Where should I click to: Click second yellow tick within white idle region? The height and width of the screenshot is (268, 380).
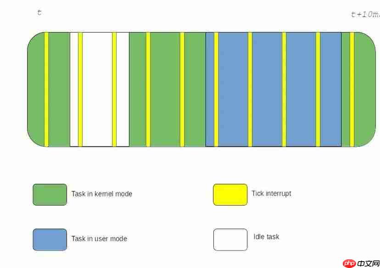coord(114,89)
